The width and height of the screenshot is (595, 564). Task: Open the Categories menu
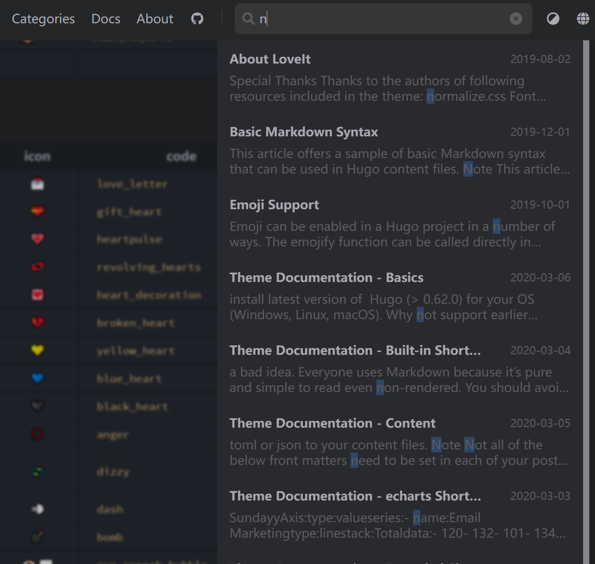click(x=43, y=19)
